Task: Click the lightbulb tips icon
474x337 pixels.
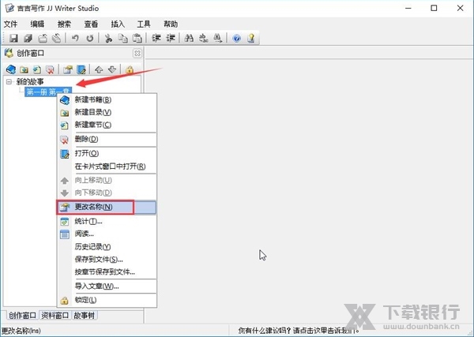Action: [251, 38]
